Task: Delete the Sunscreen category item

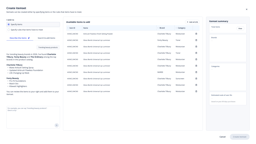Action: [x=196, y=78]
